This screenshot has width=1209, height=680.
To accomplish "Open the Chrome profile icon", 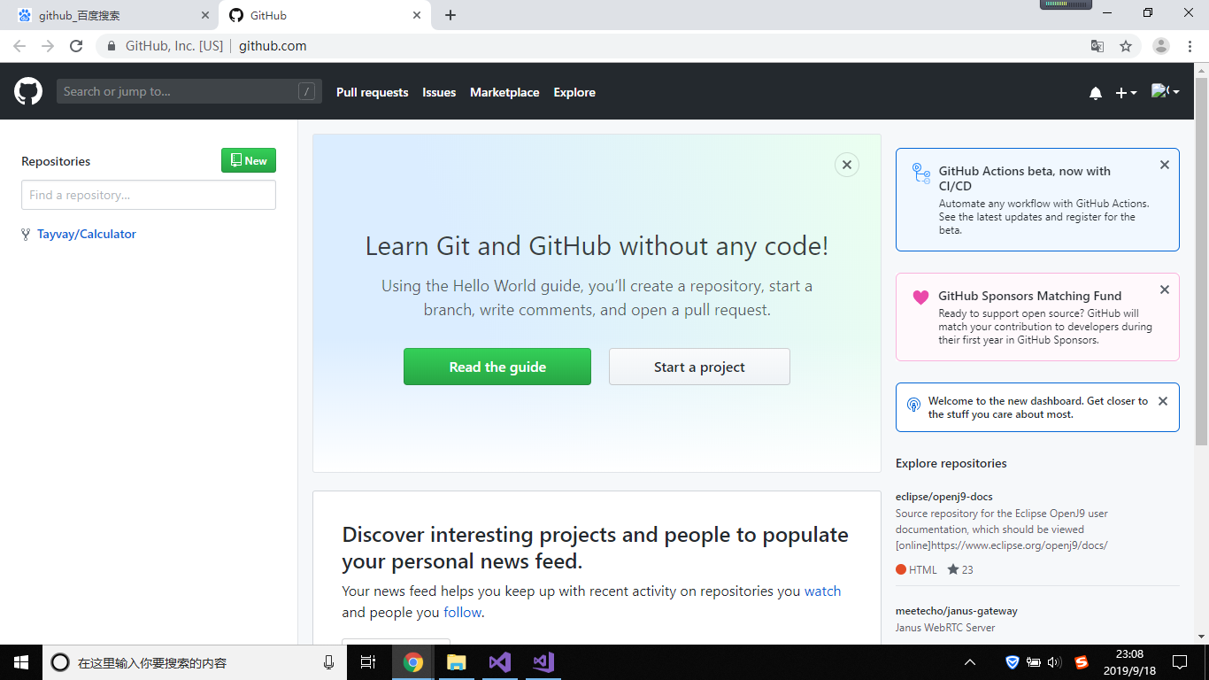I will 1161,46.
